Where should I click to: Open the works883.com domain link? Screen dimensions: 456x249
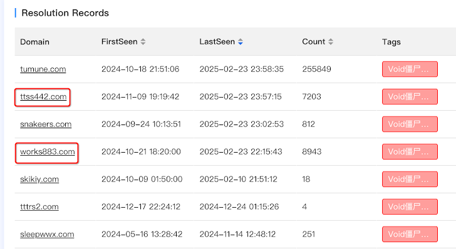click(48, 151)
